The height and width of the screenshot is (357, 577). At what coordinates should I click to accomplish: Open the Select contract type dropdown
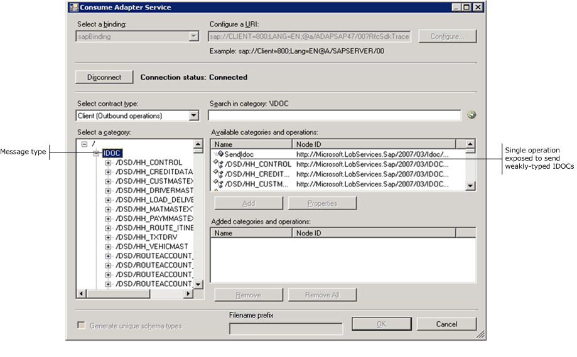point(193,115)
